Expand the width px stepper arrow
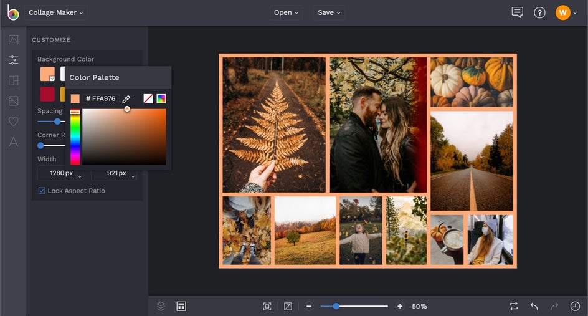This screenshot has height=316, width=588. coord(79,176)
